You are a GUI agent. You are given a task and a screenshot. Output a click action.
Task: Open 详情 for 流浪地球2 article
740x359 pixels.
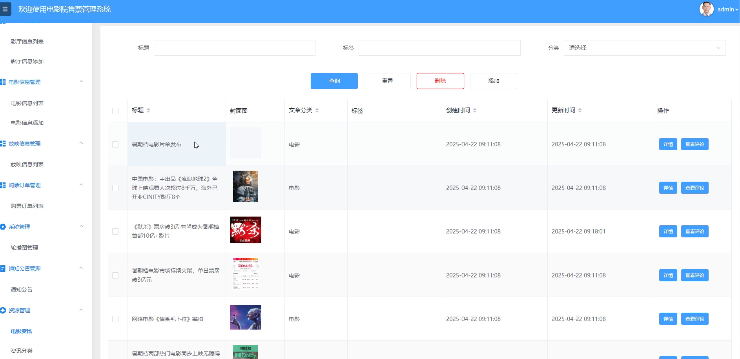pyautogui.click(x=668, y=188)
